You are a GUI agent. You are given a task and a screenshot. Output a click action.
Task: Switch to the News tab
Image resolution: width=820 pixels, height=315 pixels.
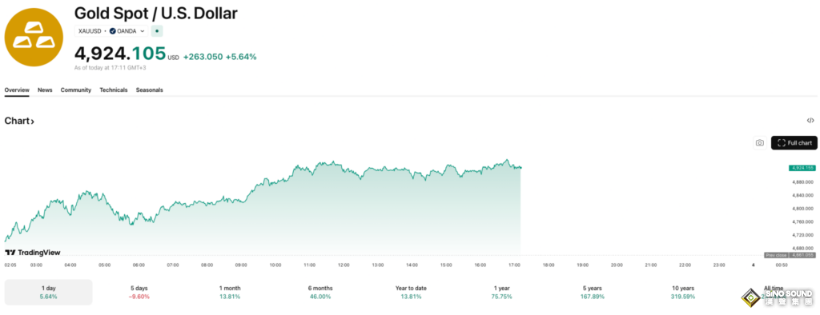pos(45,90)
